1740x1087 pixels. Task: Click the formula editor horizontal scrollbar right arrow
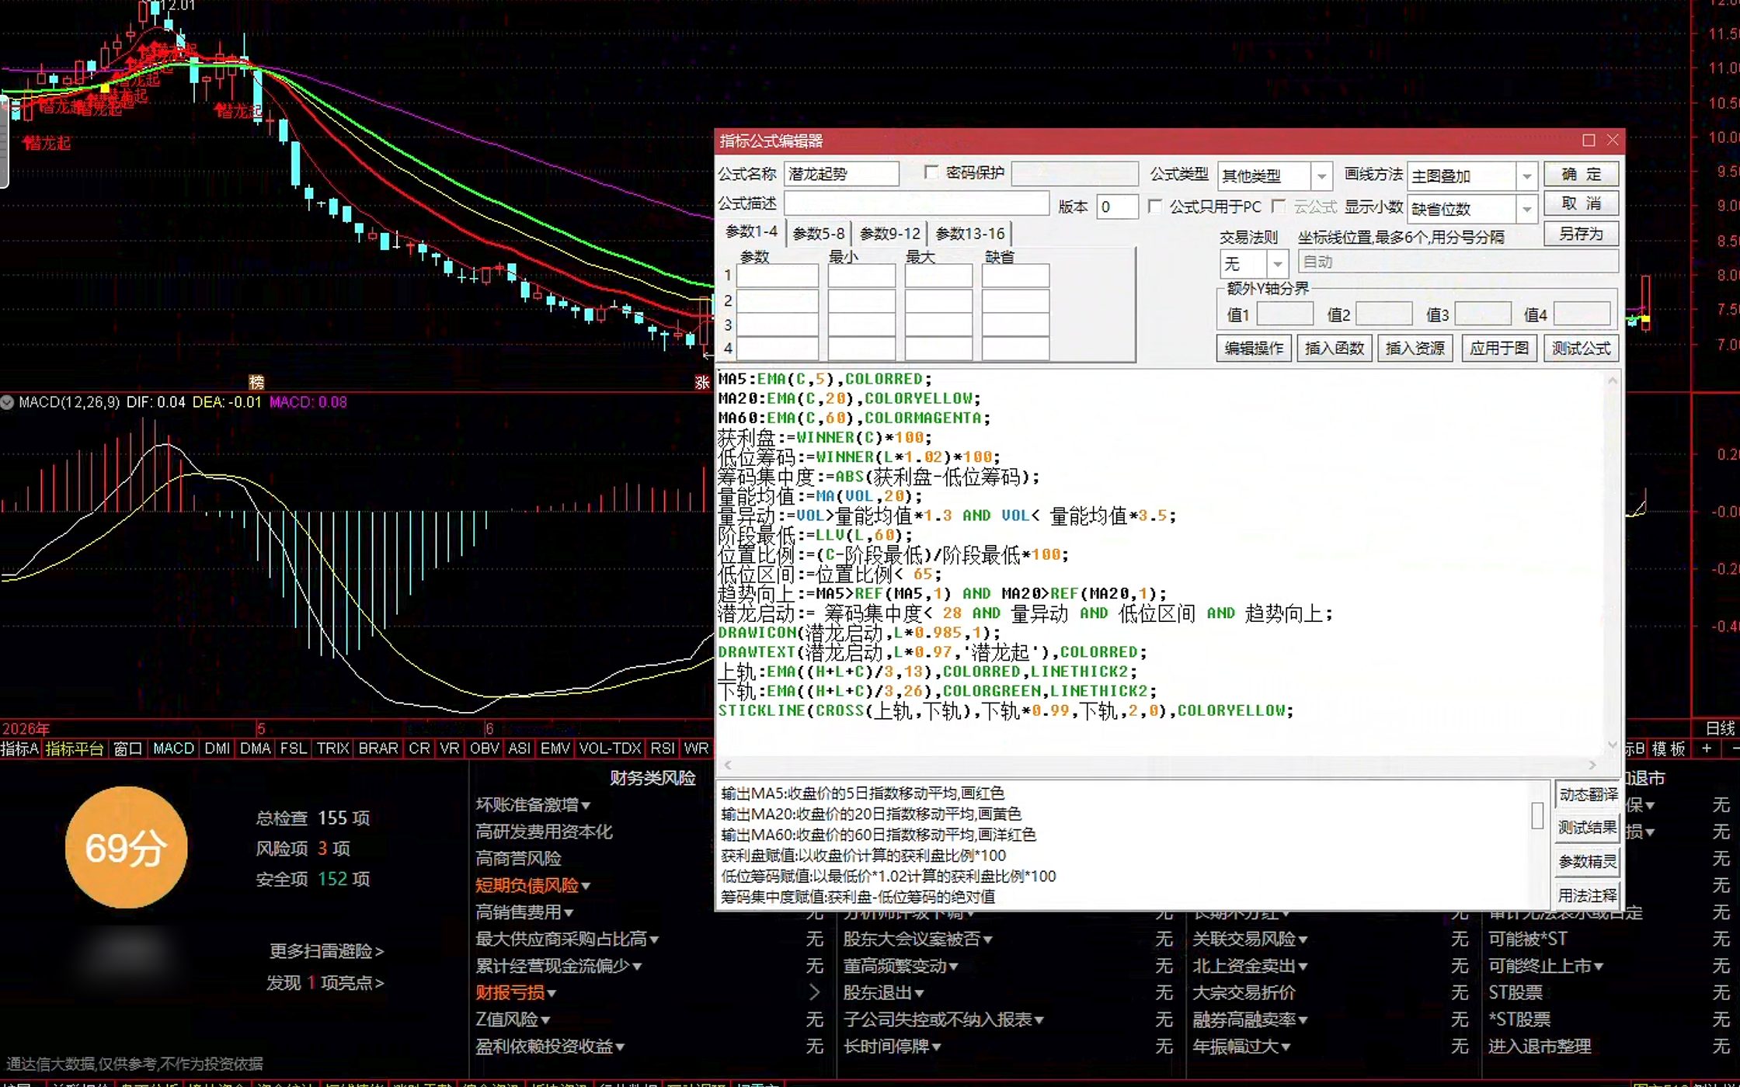point(1592,765)
